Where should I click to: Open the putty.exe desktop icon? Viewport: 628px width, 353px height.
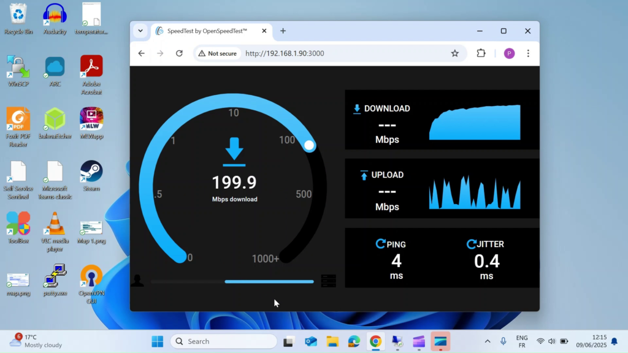55,280
